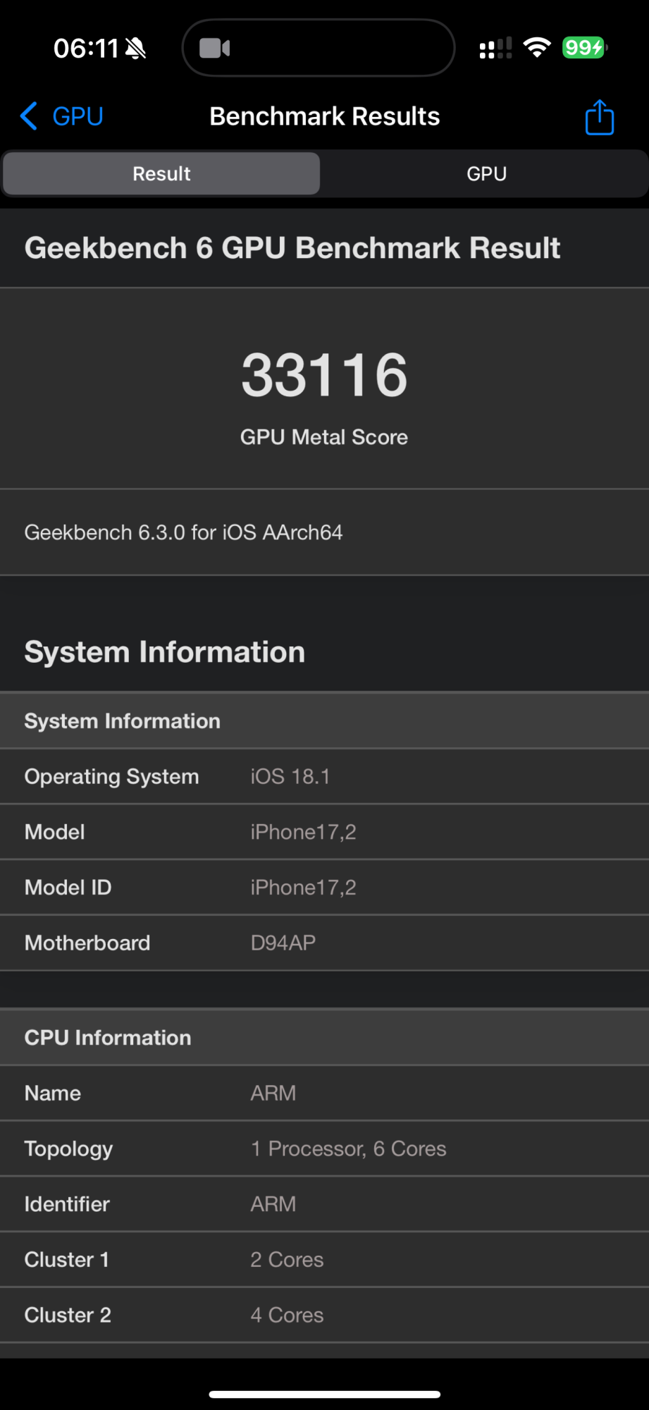649x1410 pixels.
Task: Tap the Topology label
Action: pos(69,1149)
